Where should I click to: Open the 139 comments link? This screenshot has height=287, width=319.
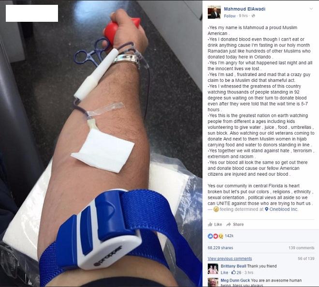301,248
